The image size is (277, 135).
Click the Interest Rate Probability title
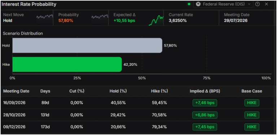[29, 4]
